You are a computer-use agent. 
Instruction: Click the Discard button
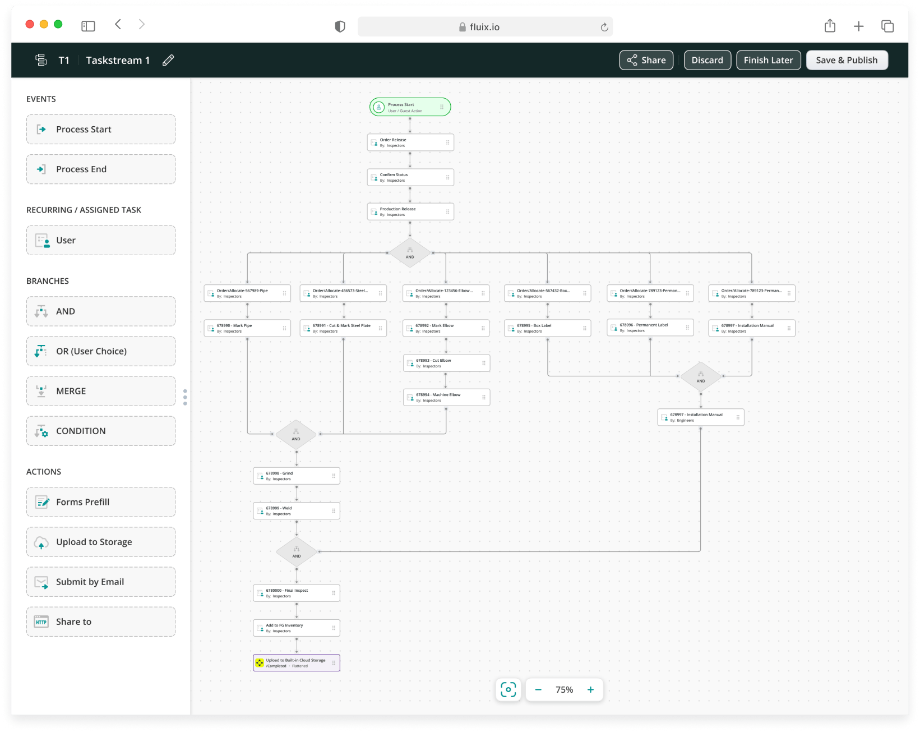click(708, 60)
